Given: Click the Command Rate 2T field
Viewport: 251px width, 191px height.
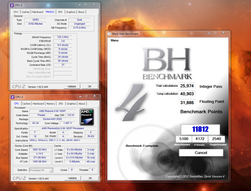Looking at the screenshot, I should click(63, 65).
